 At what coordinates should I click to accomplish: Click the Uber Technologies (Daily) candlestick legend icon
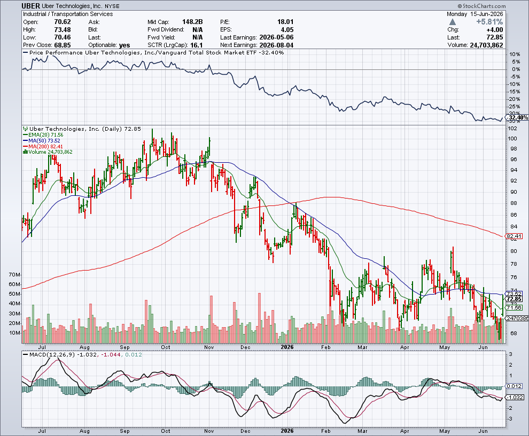tap(25, 129)
